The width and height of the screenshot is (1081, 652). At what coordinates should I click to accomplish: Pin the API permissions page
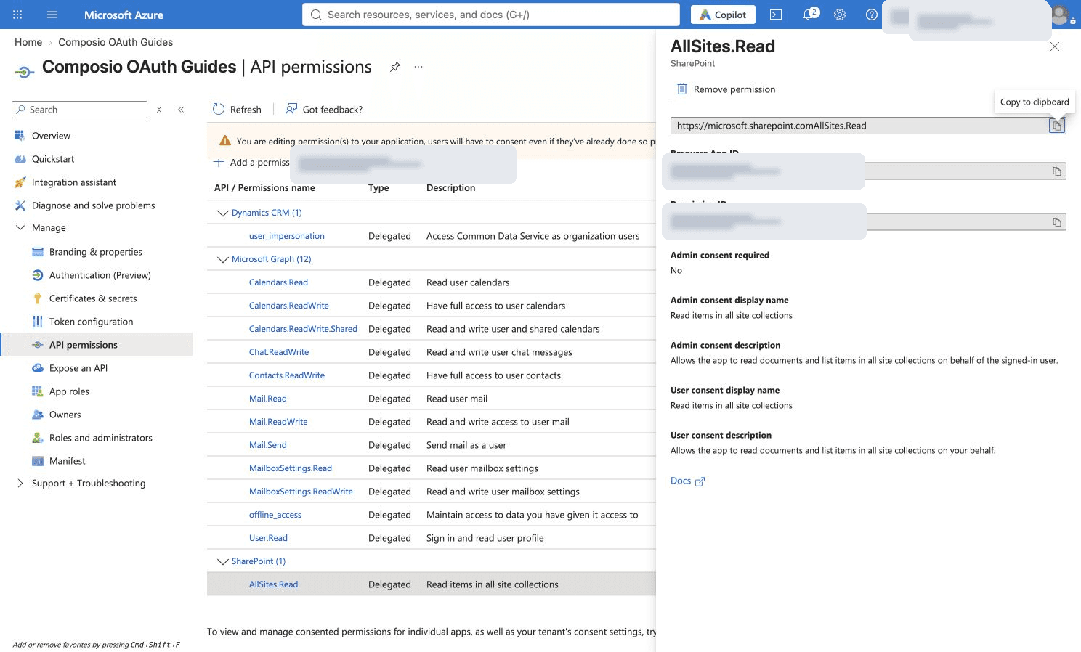point(395,67)
